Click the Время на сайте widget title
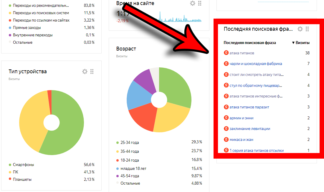The height and width of the screenshot is (192, 324). pos(135,3)
